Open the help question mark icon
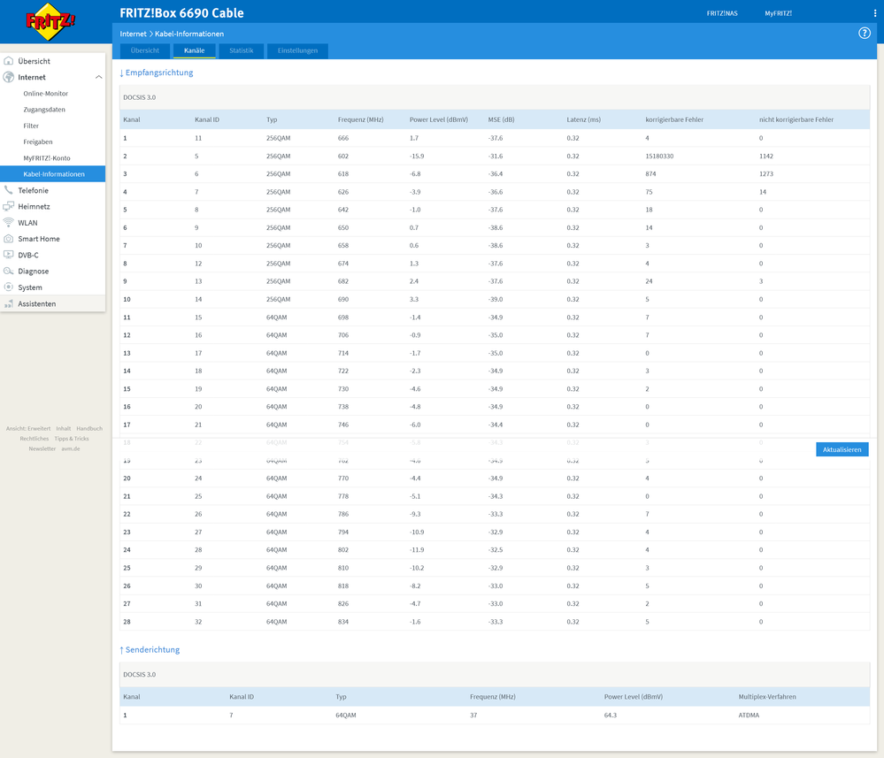Image resolution: width=884 pixels, height=758 pixels. 865,34
